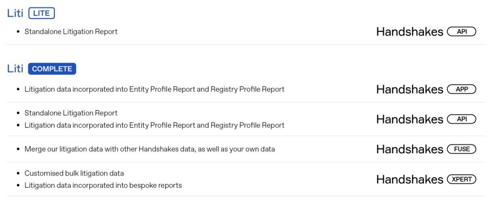Click the LITE badge next to Liti
492x204 pixels.
(41, 13)
